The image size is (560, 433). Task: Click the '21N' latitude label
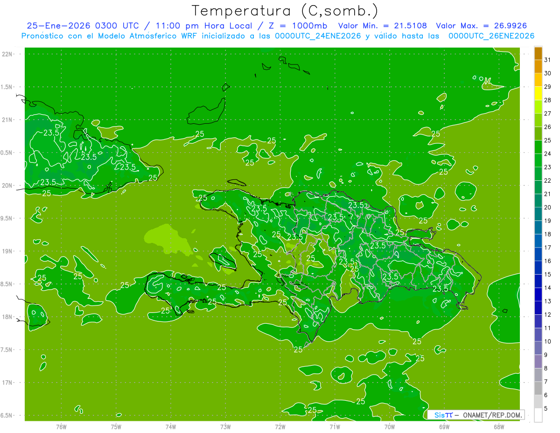coord(7,120)
